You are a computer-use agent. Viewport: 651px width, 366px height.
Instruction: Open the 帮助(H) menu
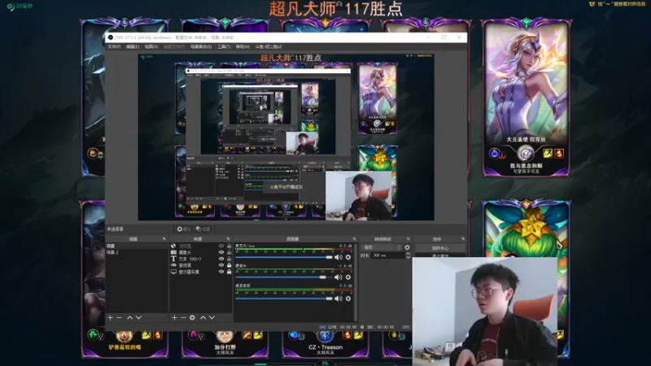(242, 46)
